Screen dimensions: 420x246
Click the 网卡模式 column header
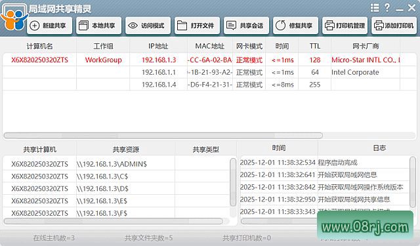click(x=249, y=46)
